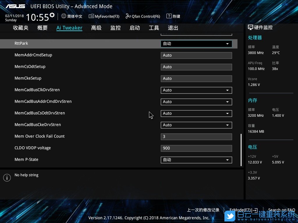Viewport: 298px width, 223px height.
Task: Click the globe language icon
Action: point(64,16)
